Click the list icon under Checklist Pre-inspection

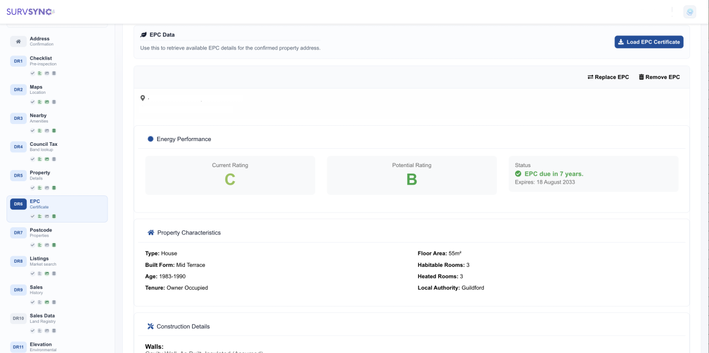(40, 73)
